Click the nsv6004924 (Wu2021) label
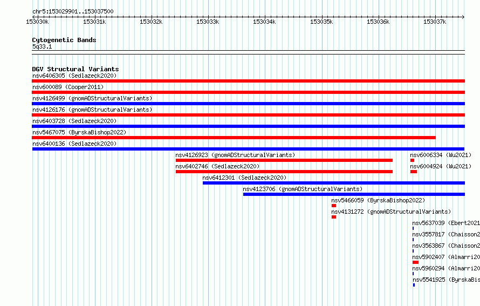Viewport: 480px width, 306px height. tap(441, 166)
